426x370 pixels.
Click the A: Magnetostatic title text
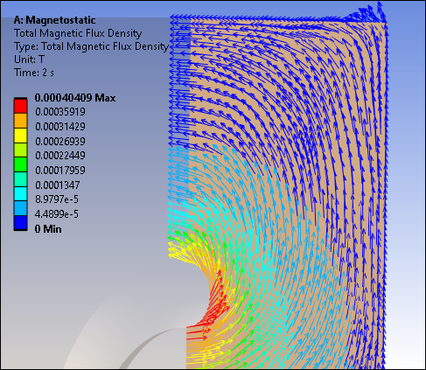click(x=54, y=20)
